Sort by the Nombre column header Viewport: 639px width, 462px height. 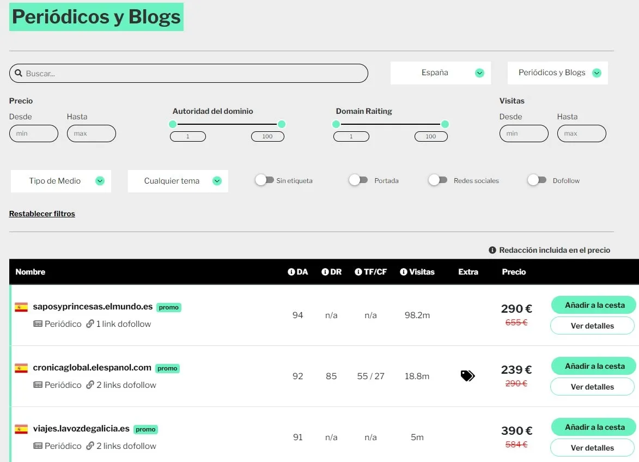[30, 272]
